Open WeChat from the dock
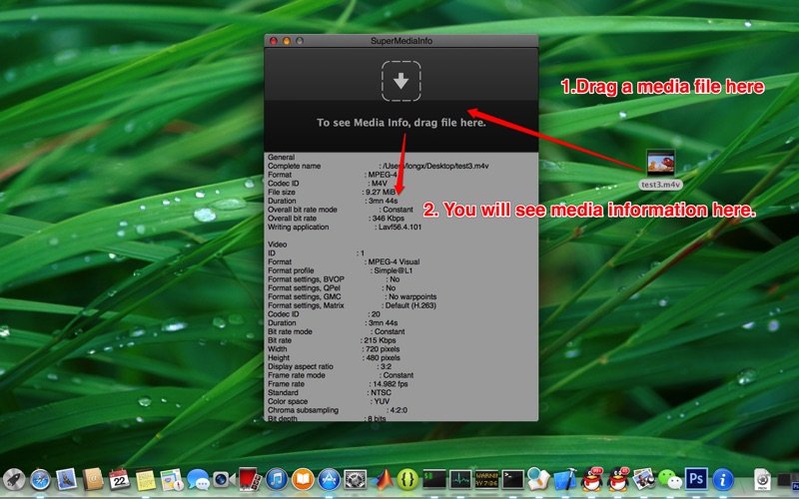799x499 pixels. tap(670, 480)
